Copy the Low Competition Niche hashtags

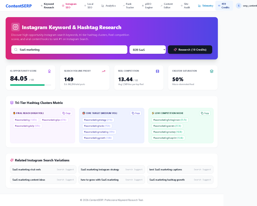205,113
